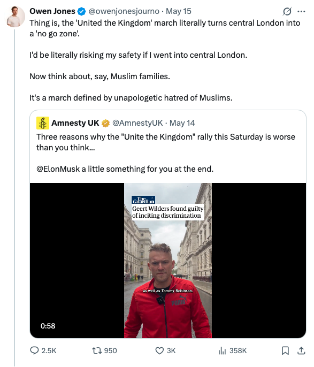Open the three-dot more options menu

[x=301, y=11]
